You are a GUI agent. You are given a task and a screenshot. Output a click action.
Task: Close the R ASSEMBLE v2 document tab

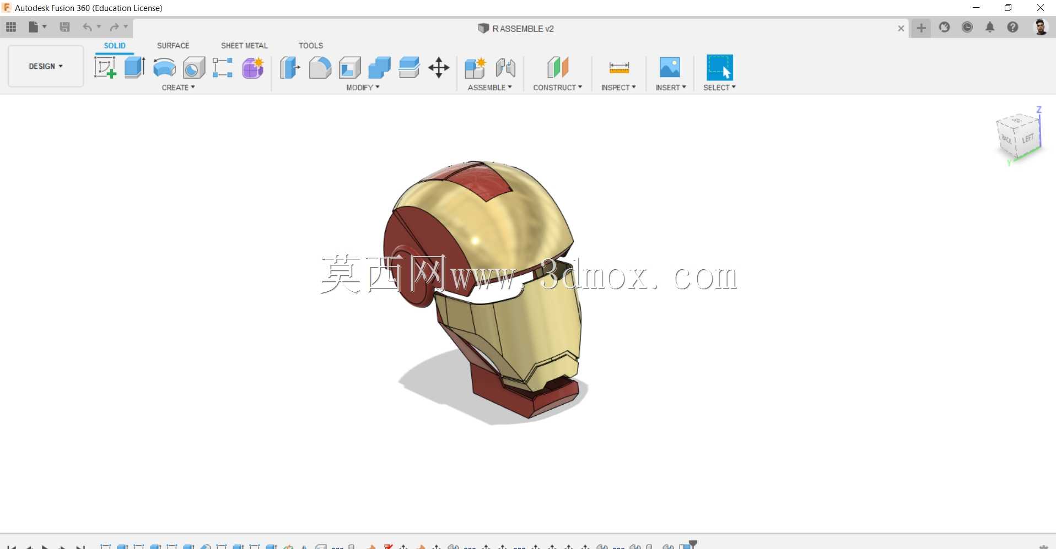click(x=901, y=28)
